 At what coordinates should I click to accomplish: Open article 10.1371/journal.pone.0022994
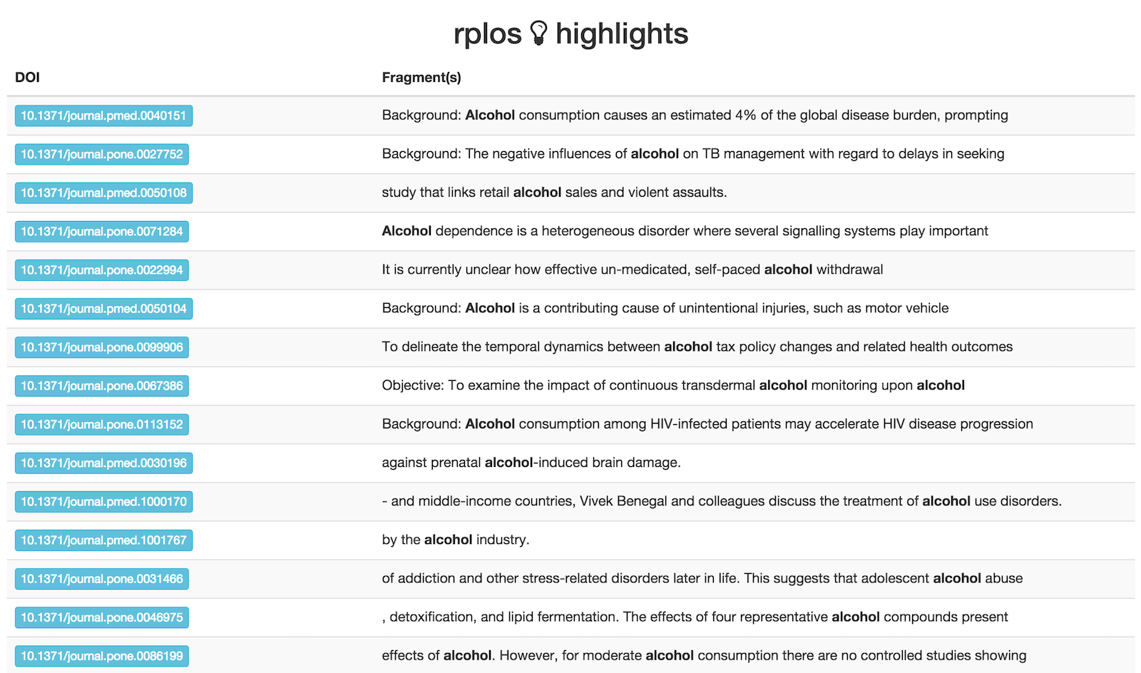pyautogui.click(x=102, y=270)
